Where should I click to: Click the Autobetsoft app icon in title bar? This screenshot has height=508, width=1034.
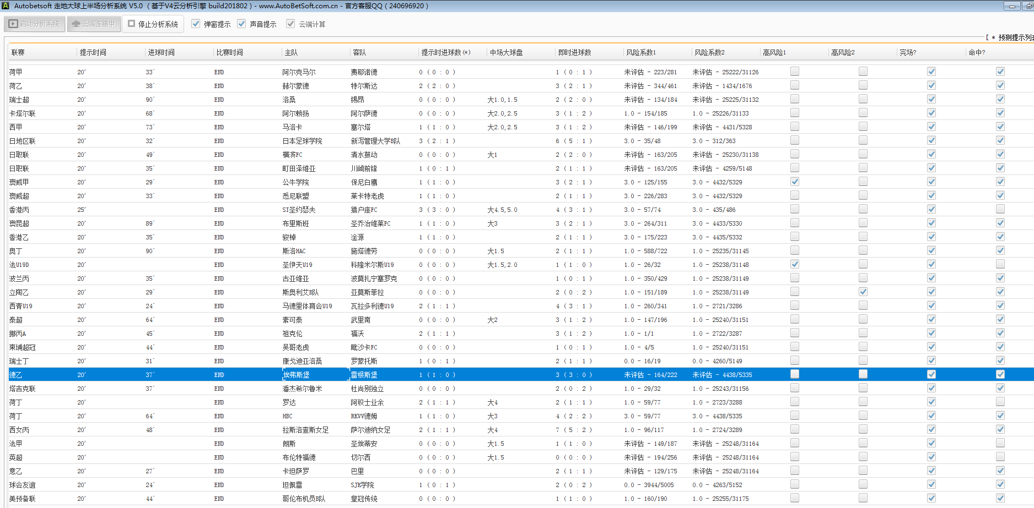(6, 6)
